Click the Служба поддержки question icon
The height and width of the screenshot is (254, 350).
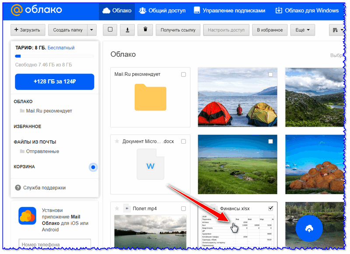(18, 188)
